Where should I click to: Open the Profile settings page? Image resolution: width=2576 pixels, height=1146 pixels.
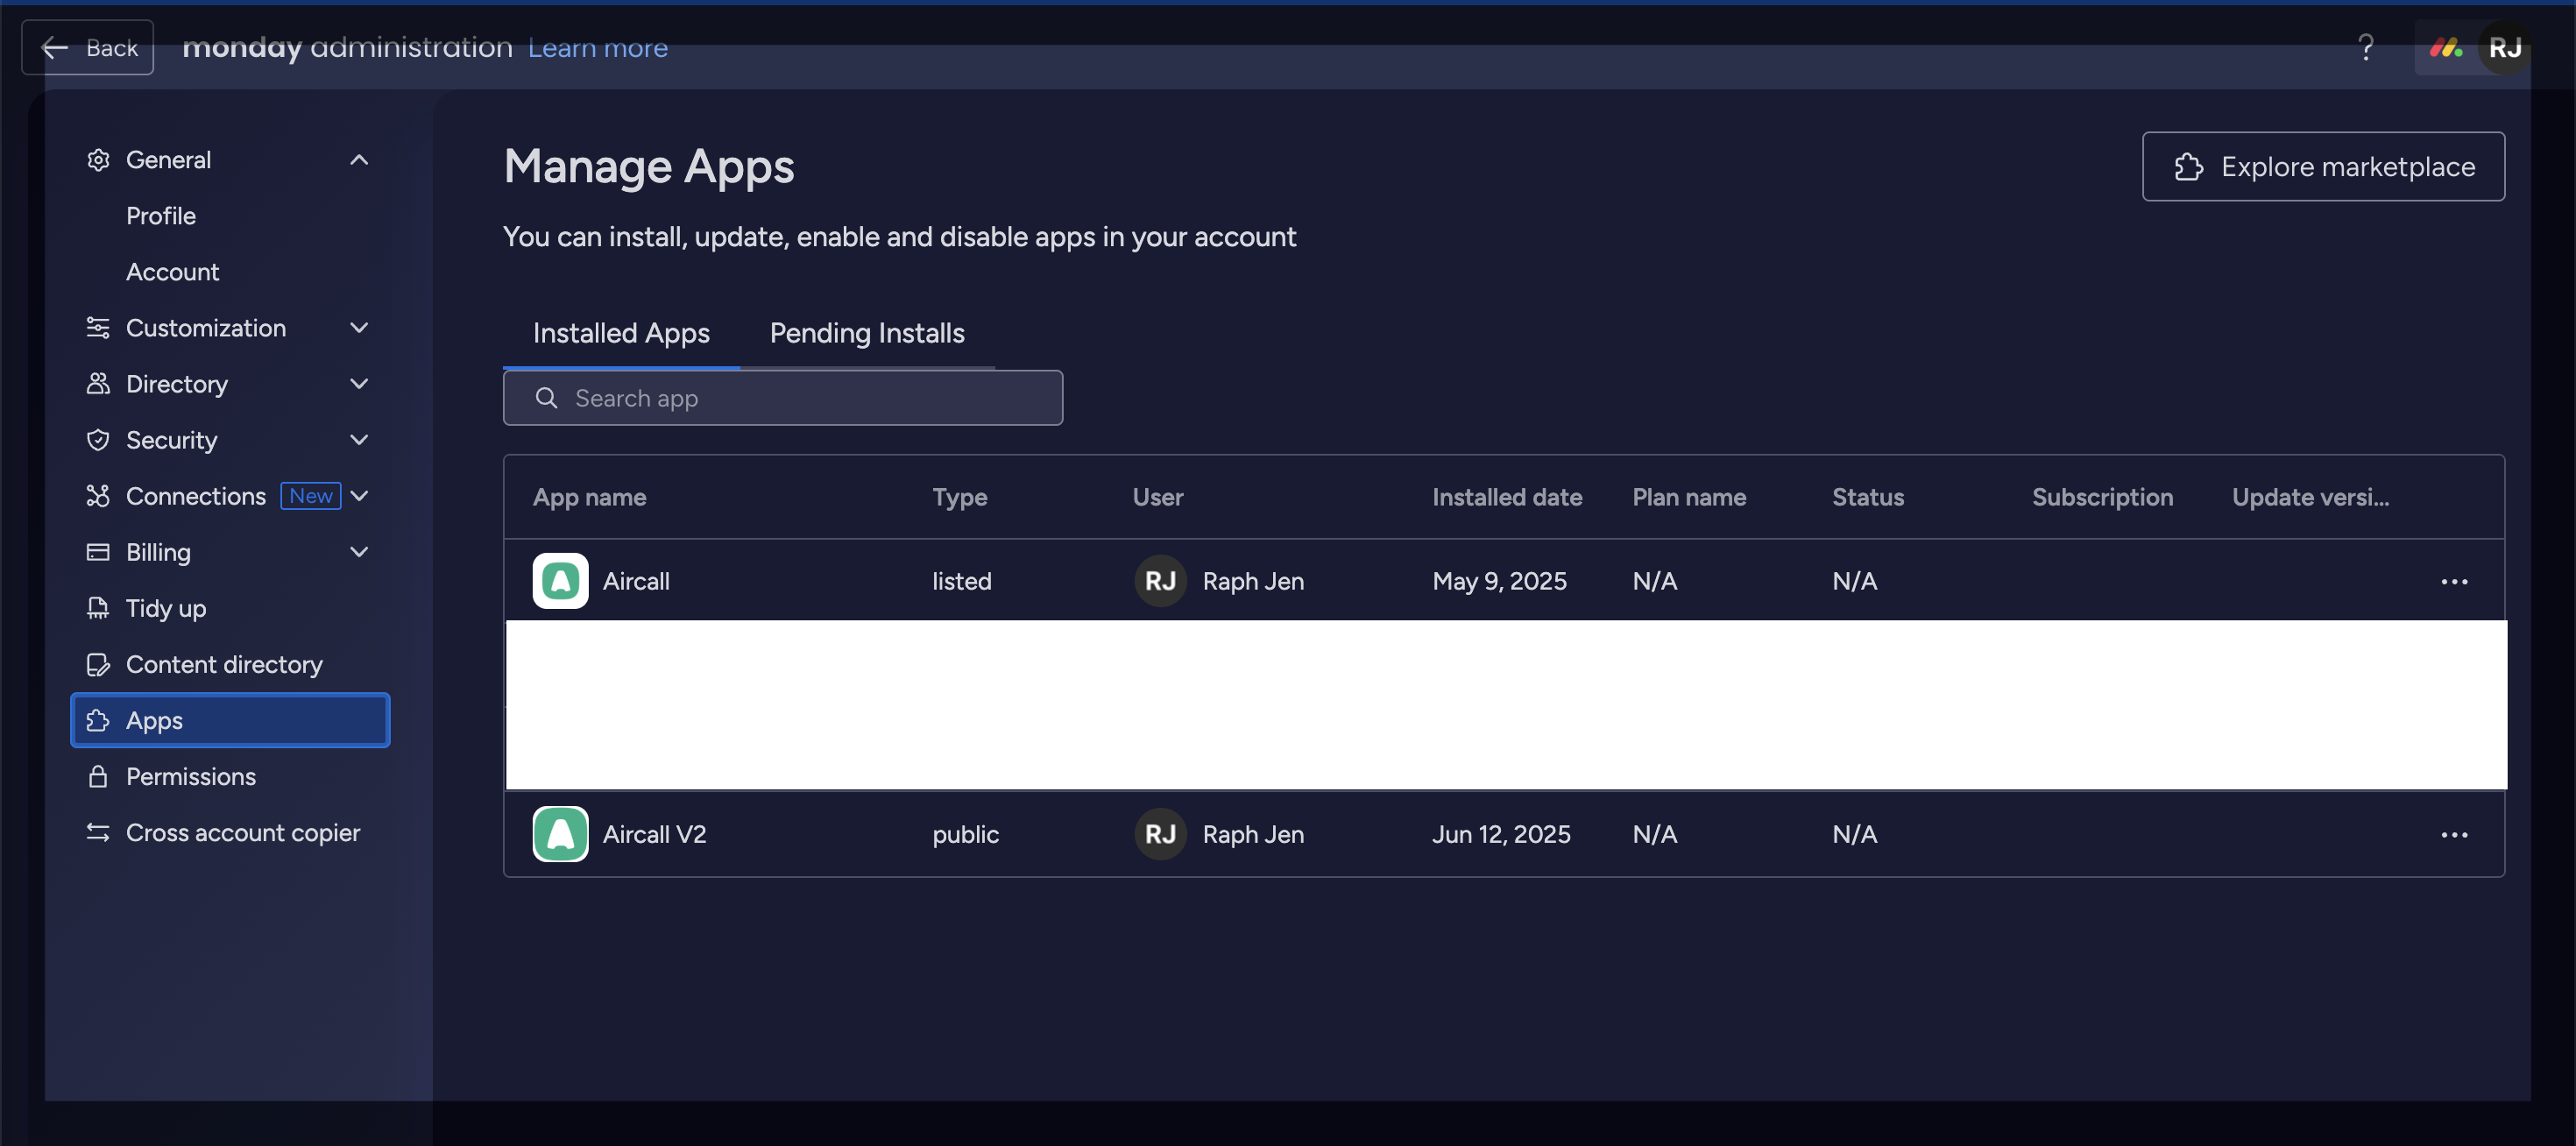[161, 216]
